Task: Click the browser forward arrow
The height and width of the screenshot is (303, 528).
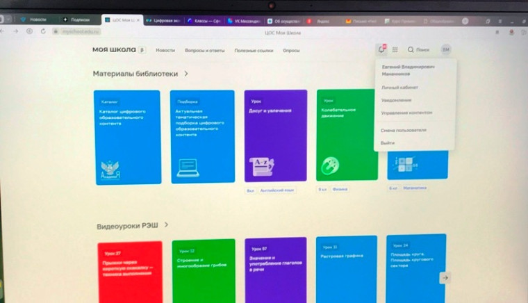Action: pos(16,31)
